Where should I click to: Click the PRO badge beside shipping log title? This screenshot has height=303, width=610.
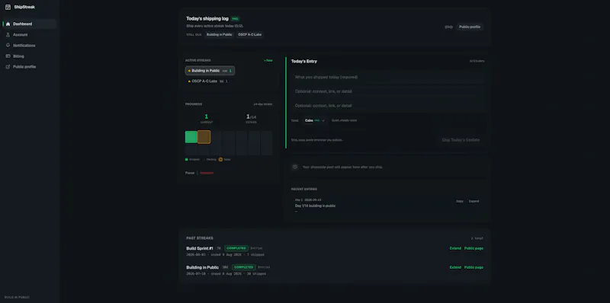click(235, 18)
